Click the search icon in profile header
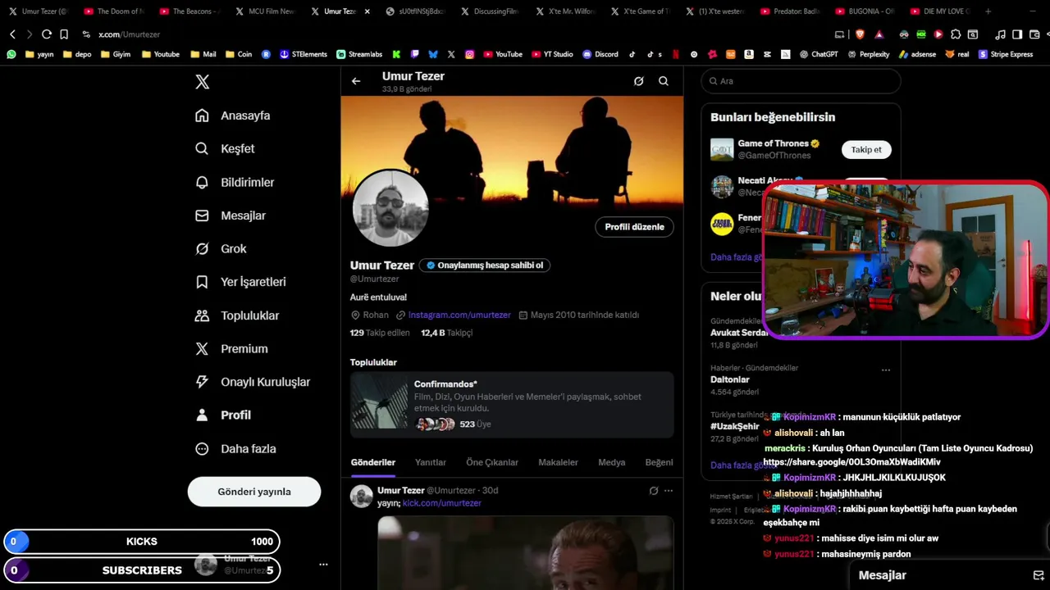The image size is (1050, 590). 663,81
